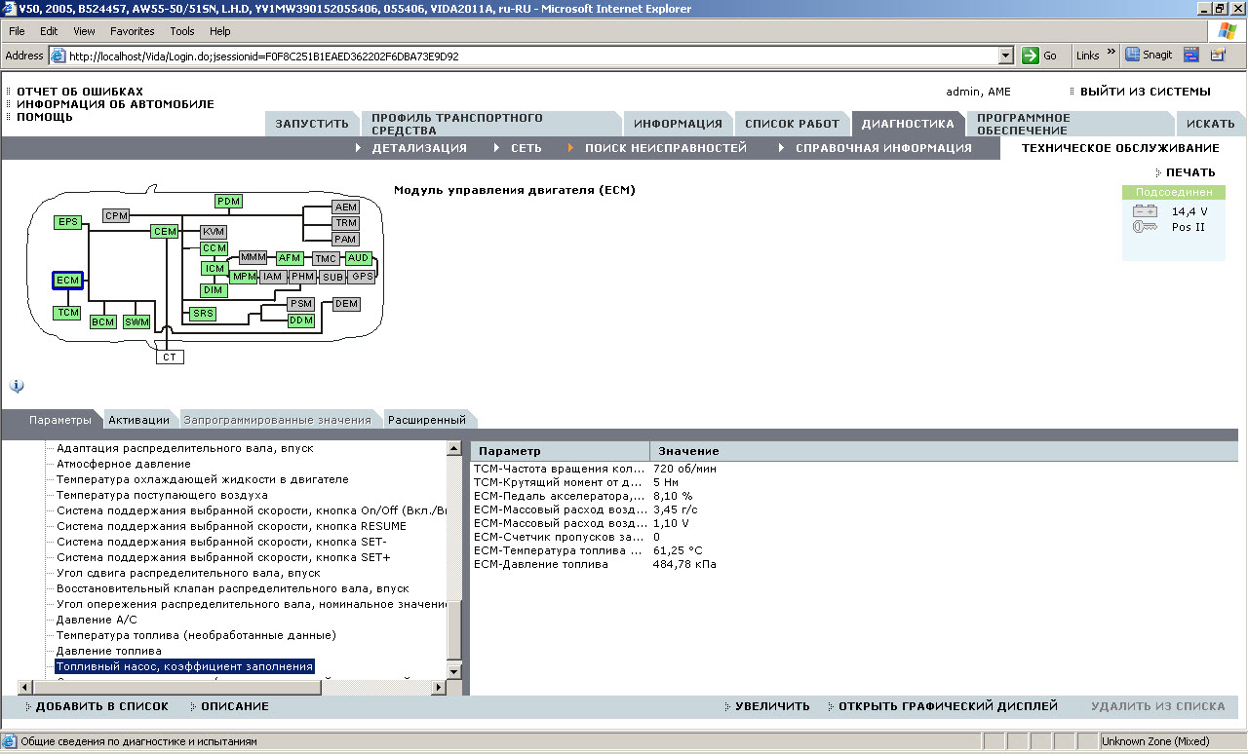Expand the Links toolbar chevron
This screenshot has width=1248, height=754.
click(x=1111, y=54)
